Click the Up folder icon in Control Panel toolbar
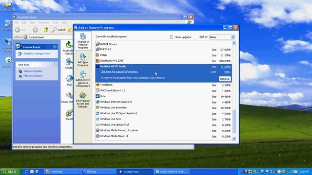 point(46,30)
